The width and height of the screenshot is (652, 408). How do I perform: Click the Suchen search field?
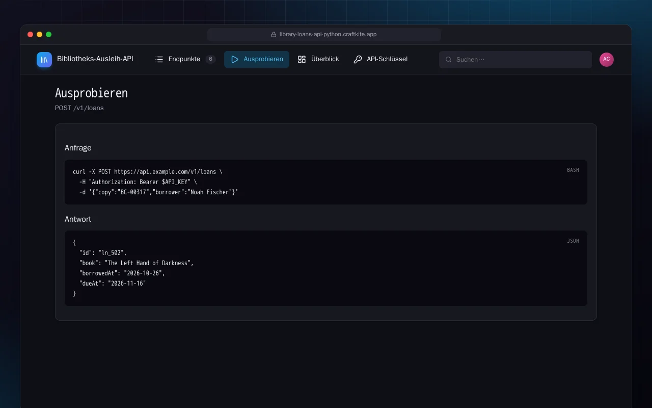[x=515, y=60]
